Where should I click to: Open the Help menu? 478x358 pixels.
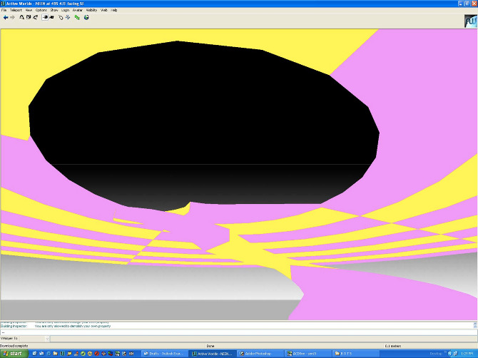(x=114, y=10)
